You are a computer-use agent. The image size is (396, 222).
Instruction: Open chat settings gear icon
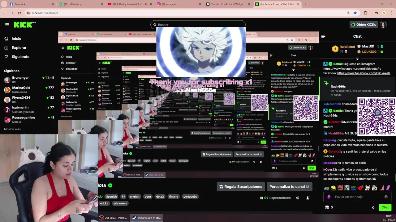pyautogui.click(x=373, y=208)
